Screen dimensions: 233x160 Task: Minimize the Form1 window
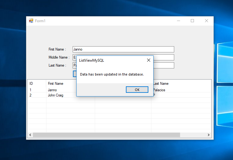(179, 21)
